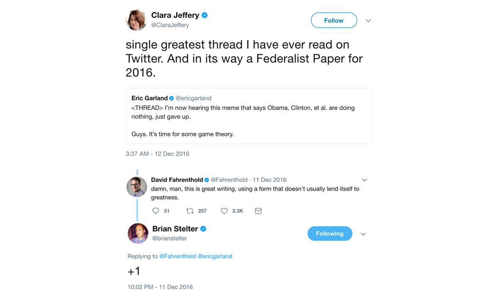This screenshot has width=498, height=290.
Task: Toggle the Following button for Brian Stelter
Action: (x=330, y=234)
